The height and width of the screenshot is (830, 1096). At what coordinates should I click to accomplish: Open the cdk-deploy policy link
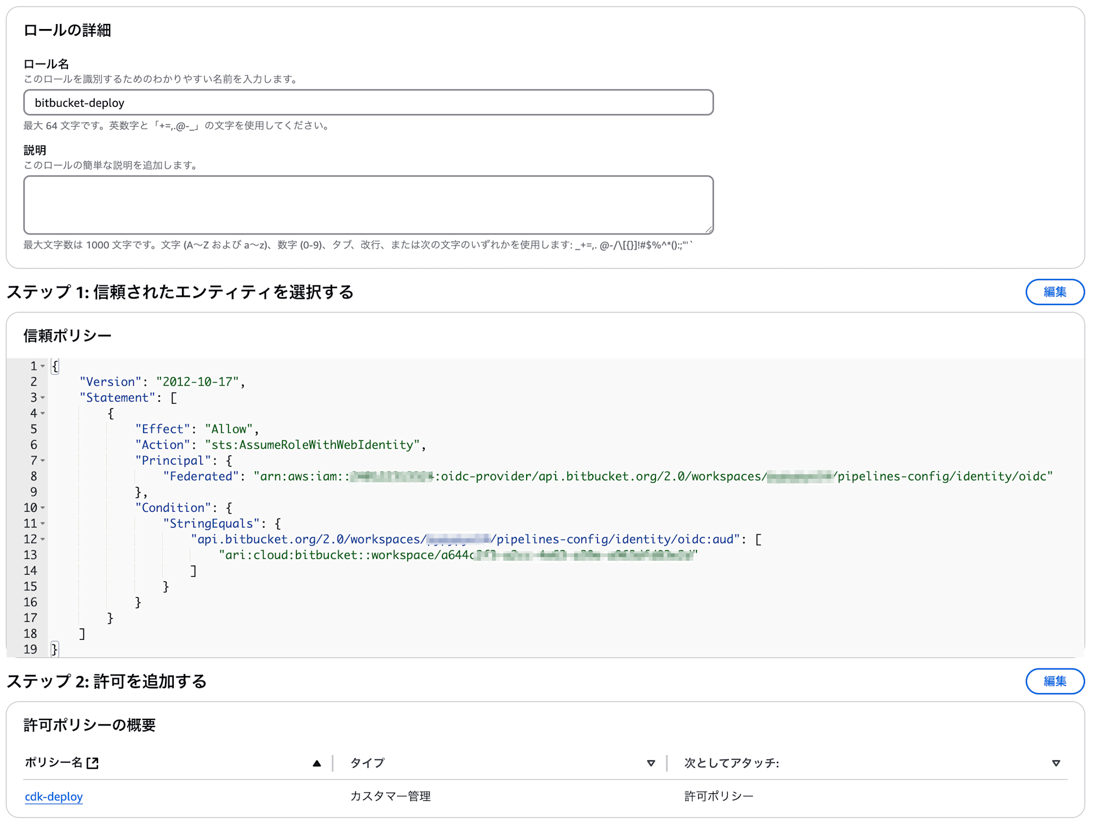point(54,796)
